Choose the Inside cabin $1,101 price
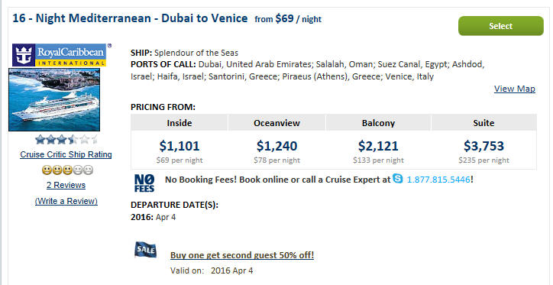This screenshot has width=553, height=285. click(179, 146)
